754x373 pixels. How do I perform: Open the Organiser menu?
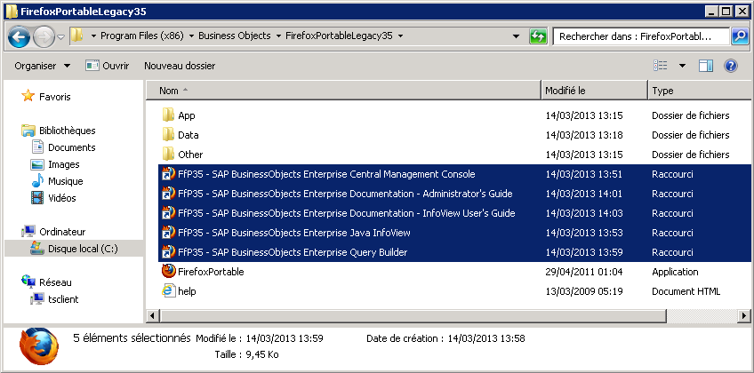pyautogui.click(x=43, y=66)
